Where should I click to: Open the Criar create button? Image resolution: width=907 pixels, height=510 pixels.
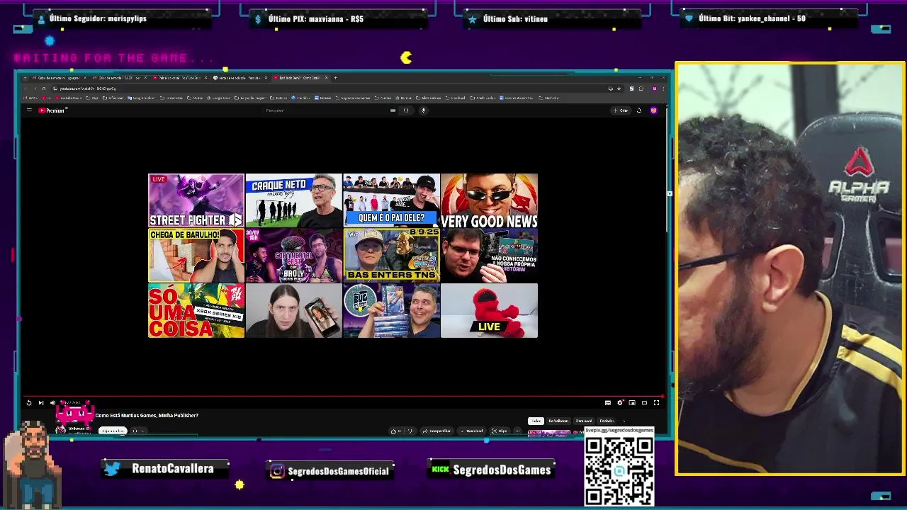point(620,110)
